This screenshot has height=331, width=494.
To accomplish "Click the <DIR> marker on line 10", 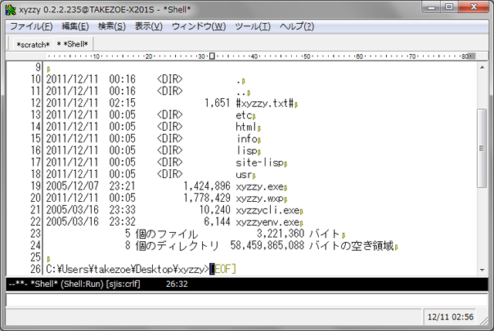I will point(170,79).
